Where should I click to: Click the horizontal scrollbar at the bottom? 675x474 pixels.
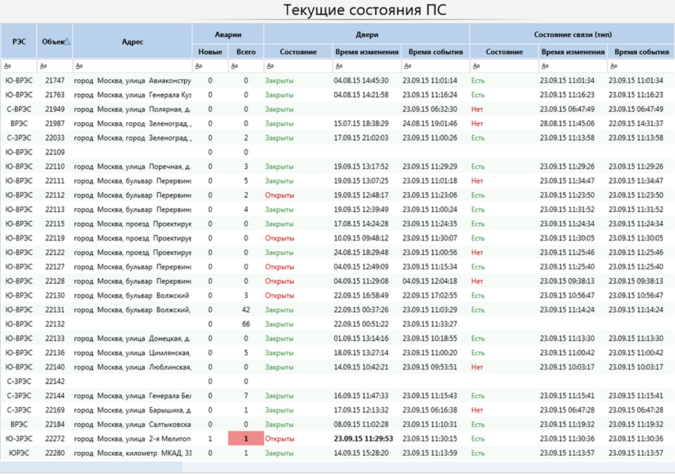pyautogui.click(x=91, y=467)
